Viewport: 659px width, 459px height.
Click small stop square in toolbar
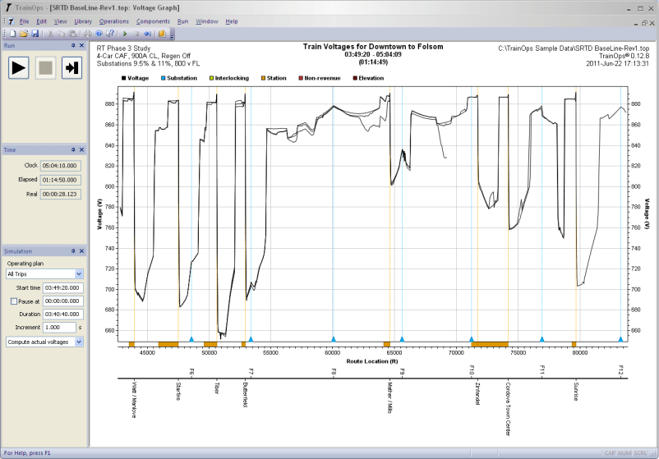pyautogui.click(x=136, y=34)
